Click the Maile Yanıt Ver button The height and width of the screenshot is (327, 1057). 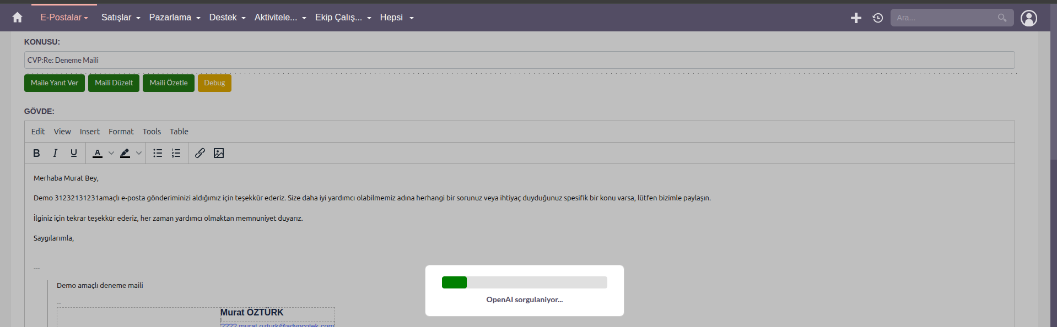click(55, 83)
